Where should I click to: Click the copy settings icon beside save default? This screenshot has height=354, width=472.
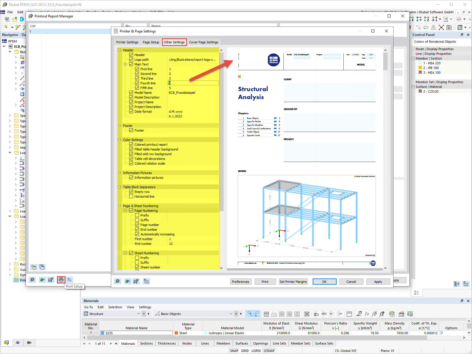pyautogui.click(x=146, y=281)
